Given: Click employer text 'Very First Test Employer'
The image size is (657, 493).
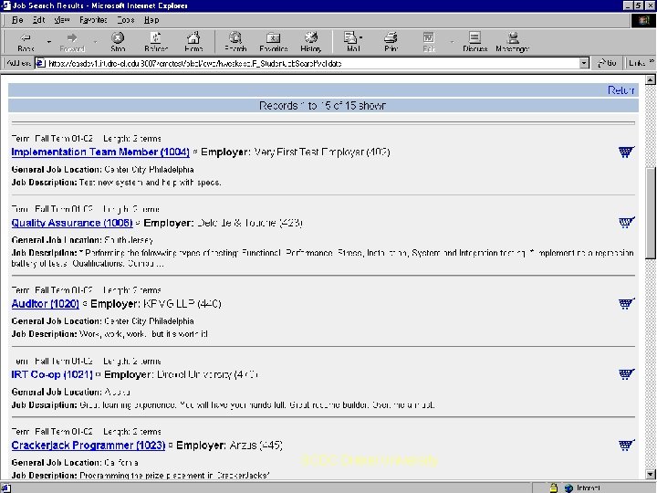Looking at the screenshot, I should [308, 152].
